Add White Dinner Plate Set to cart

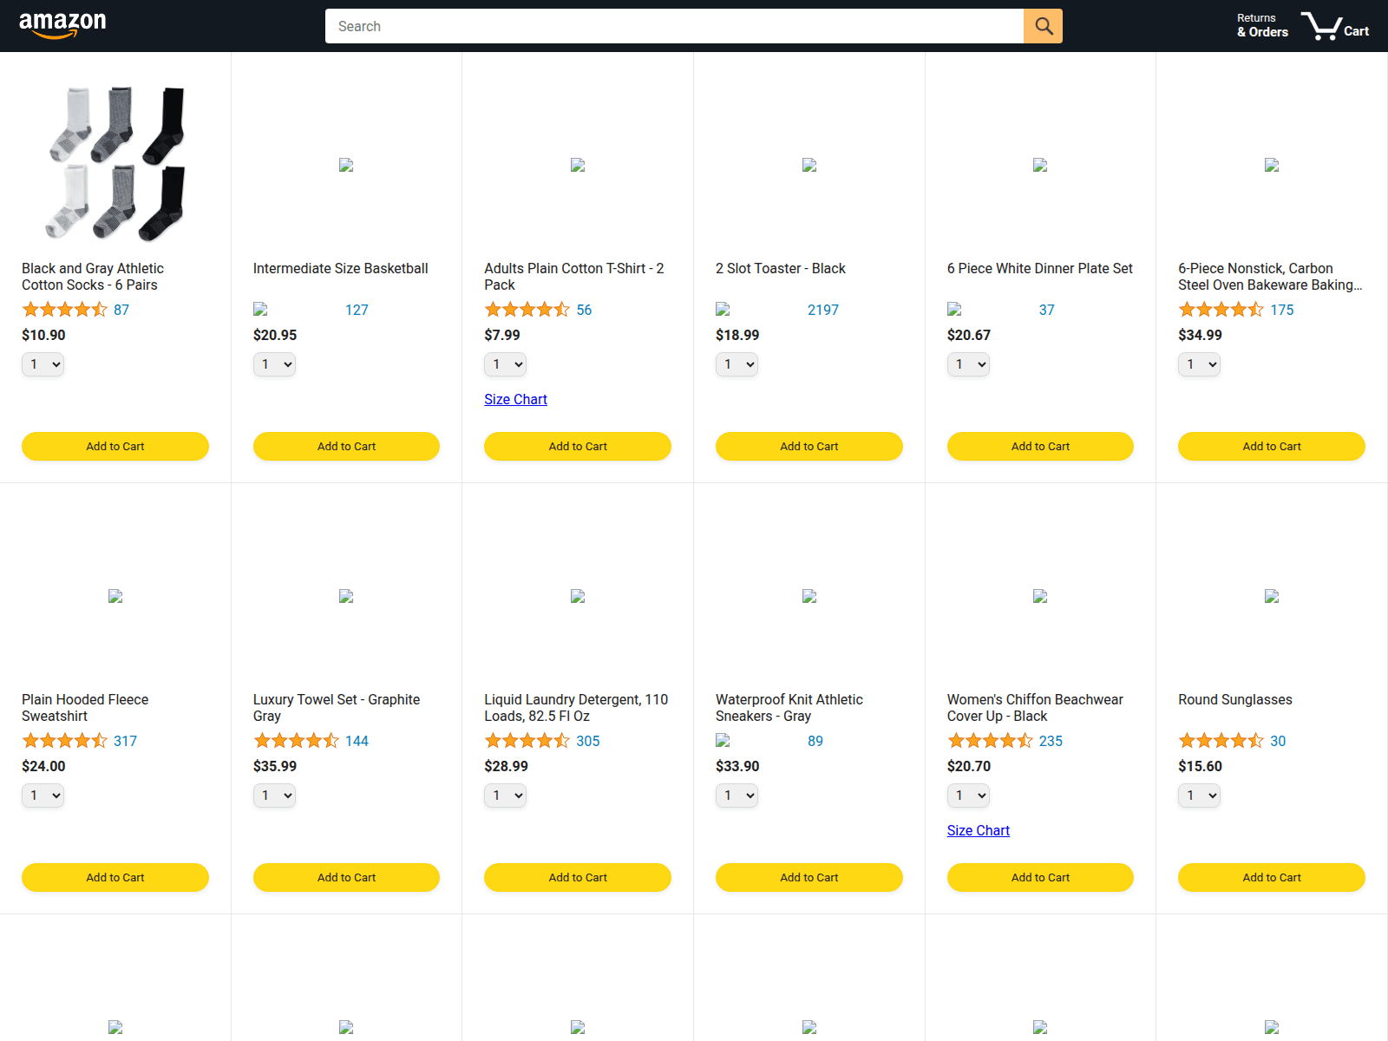(x=1040, y=446)
